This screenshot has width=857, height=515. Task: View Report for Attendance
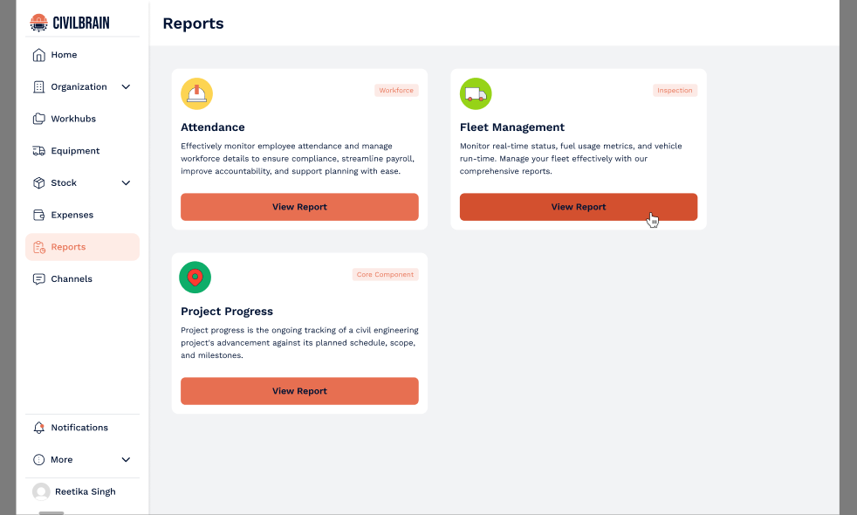tap(299, 207)
